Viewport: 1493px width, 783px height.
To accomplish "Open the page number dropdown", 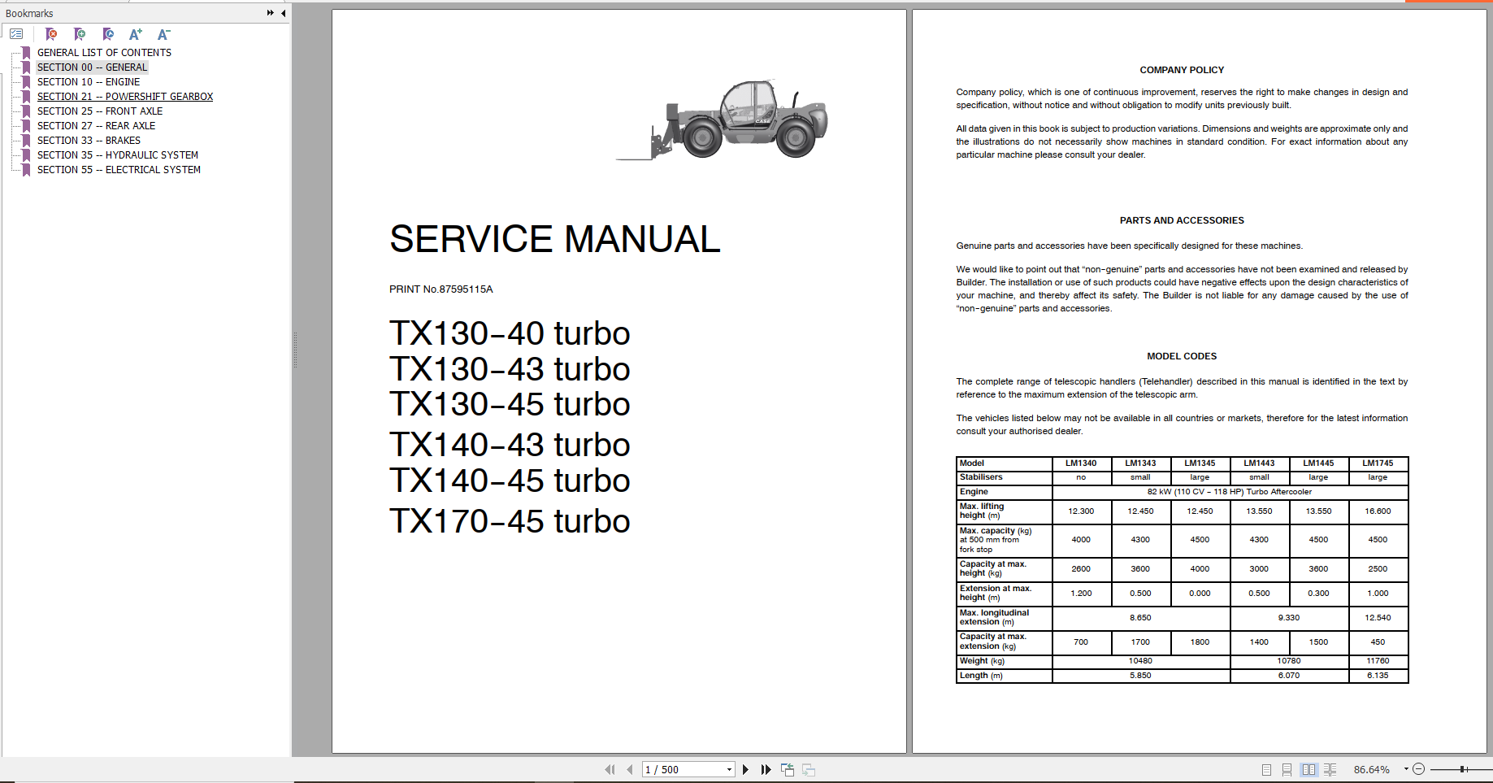I will pos(729,769).
